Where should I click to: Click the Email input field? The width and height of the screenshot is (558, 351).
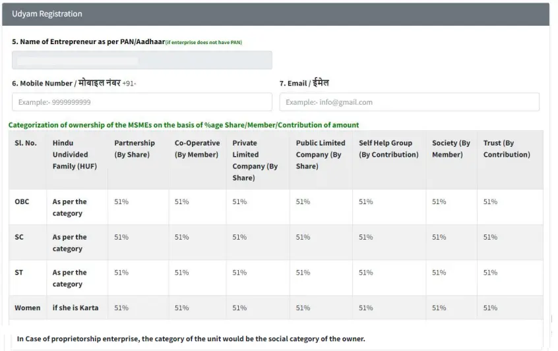coord(409,102)
